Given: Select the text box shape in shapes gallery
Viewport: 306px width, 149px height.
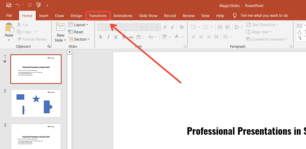Looking at the screenshot, I should click(299, 26).
